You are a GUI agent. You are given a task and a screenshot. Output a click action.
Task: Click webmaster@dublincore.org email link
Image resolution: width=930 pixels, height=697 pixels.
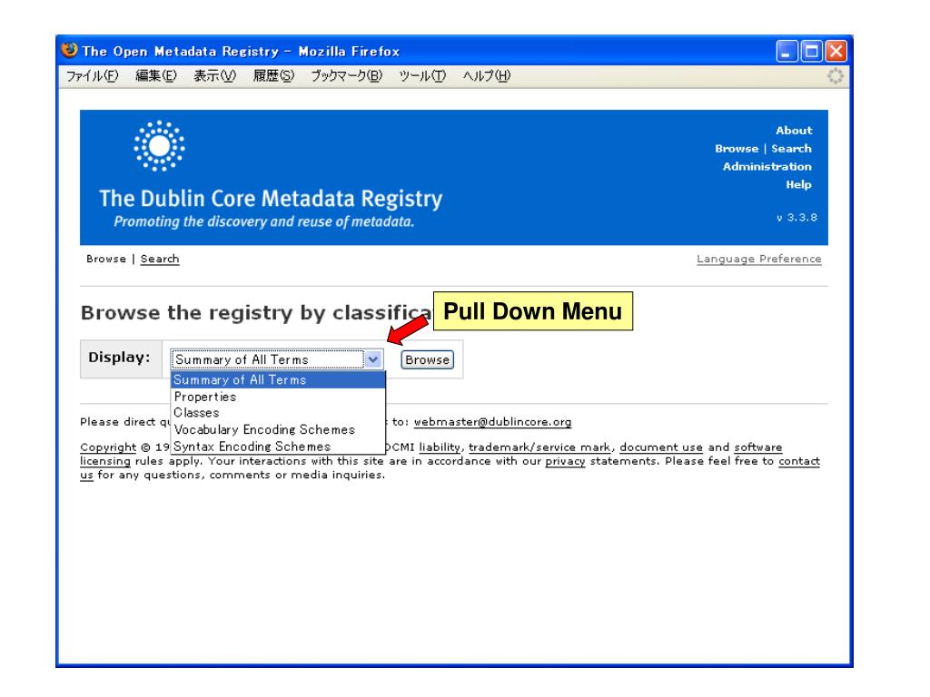click(x=492, y=422)
